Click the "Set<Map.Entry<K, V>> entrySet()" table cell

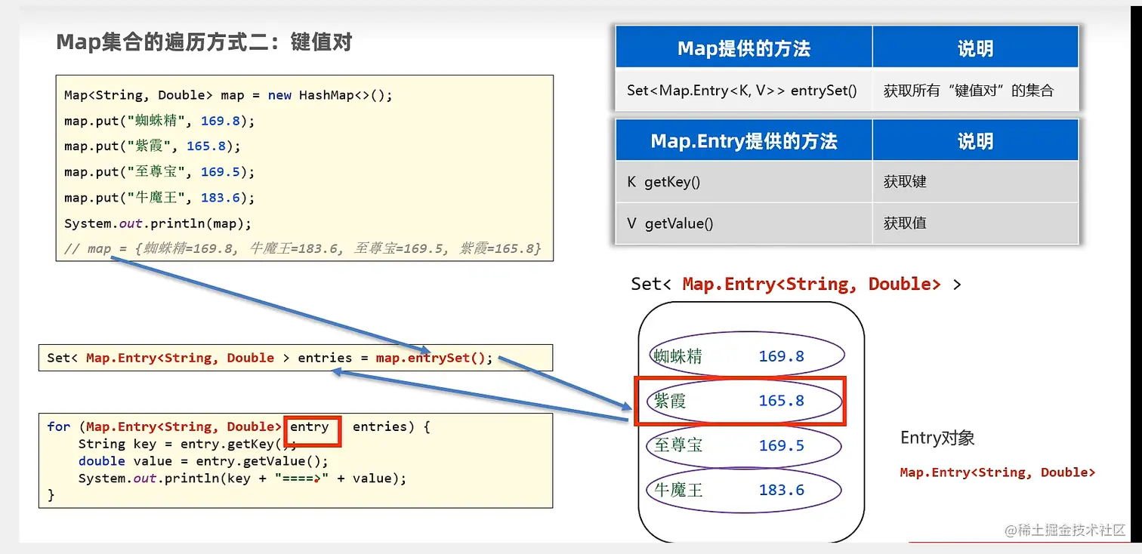click(x=744, y=91)
